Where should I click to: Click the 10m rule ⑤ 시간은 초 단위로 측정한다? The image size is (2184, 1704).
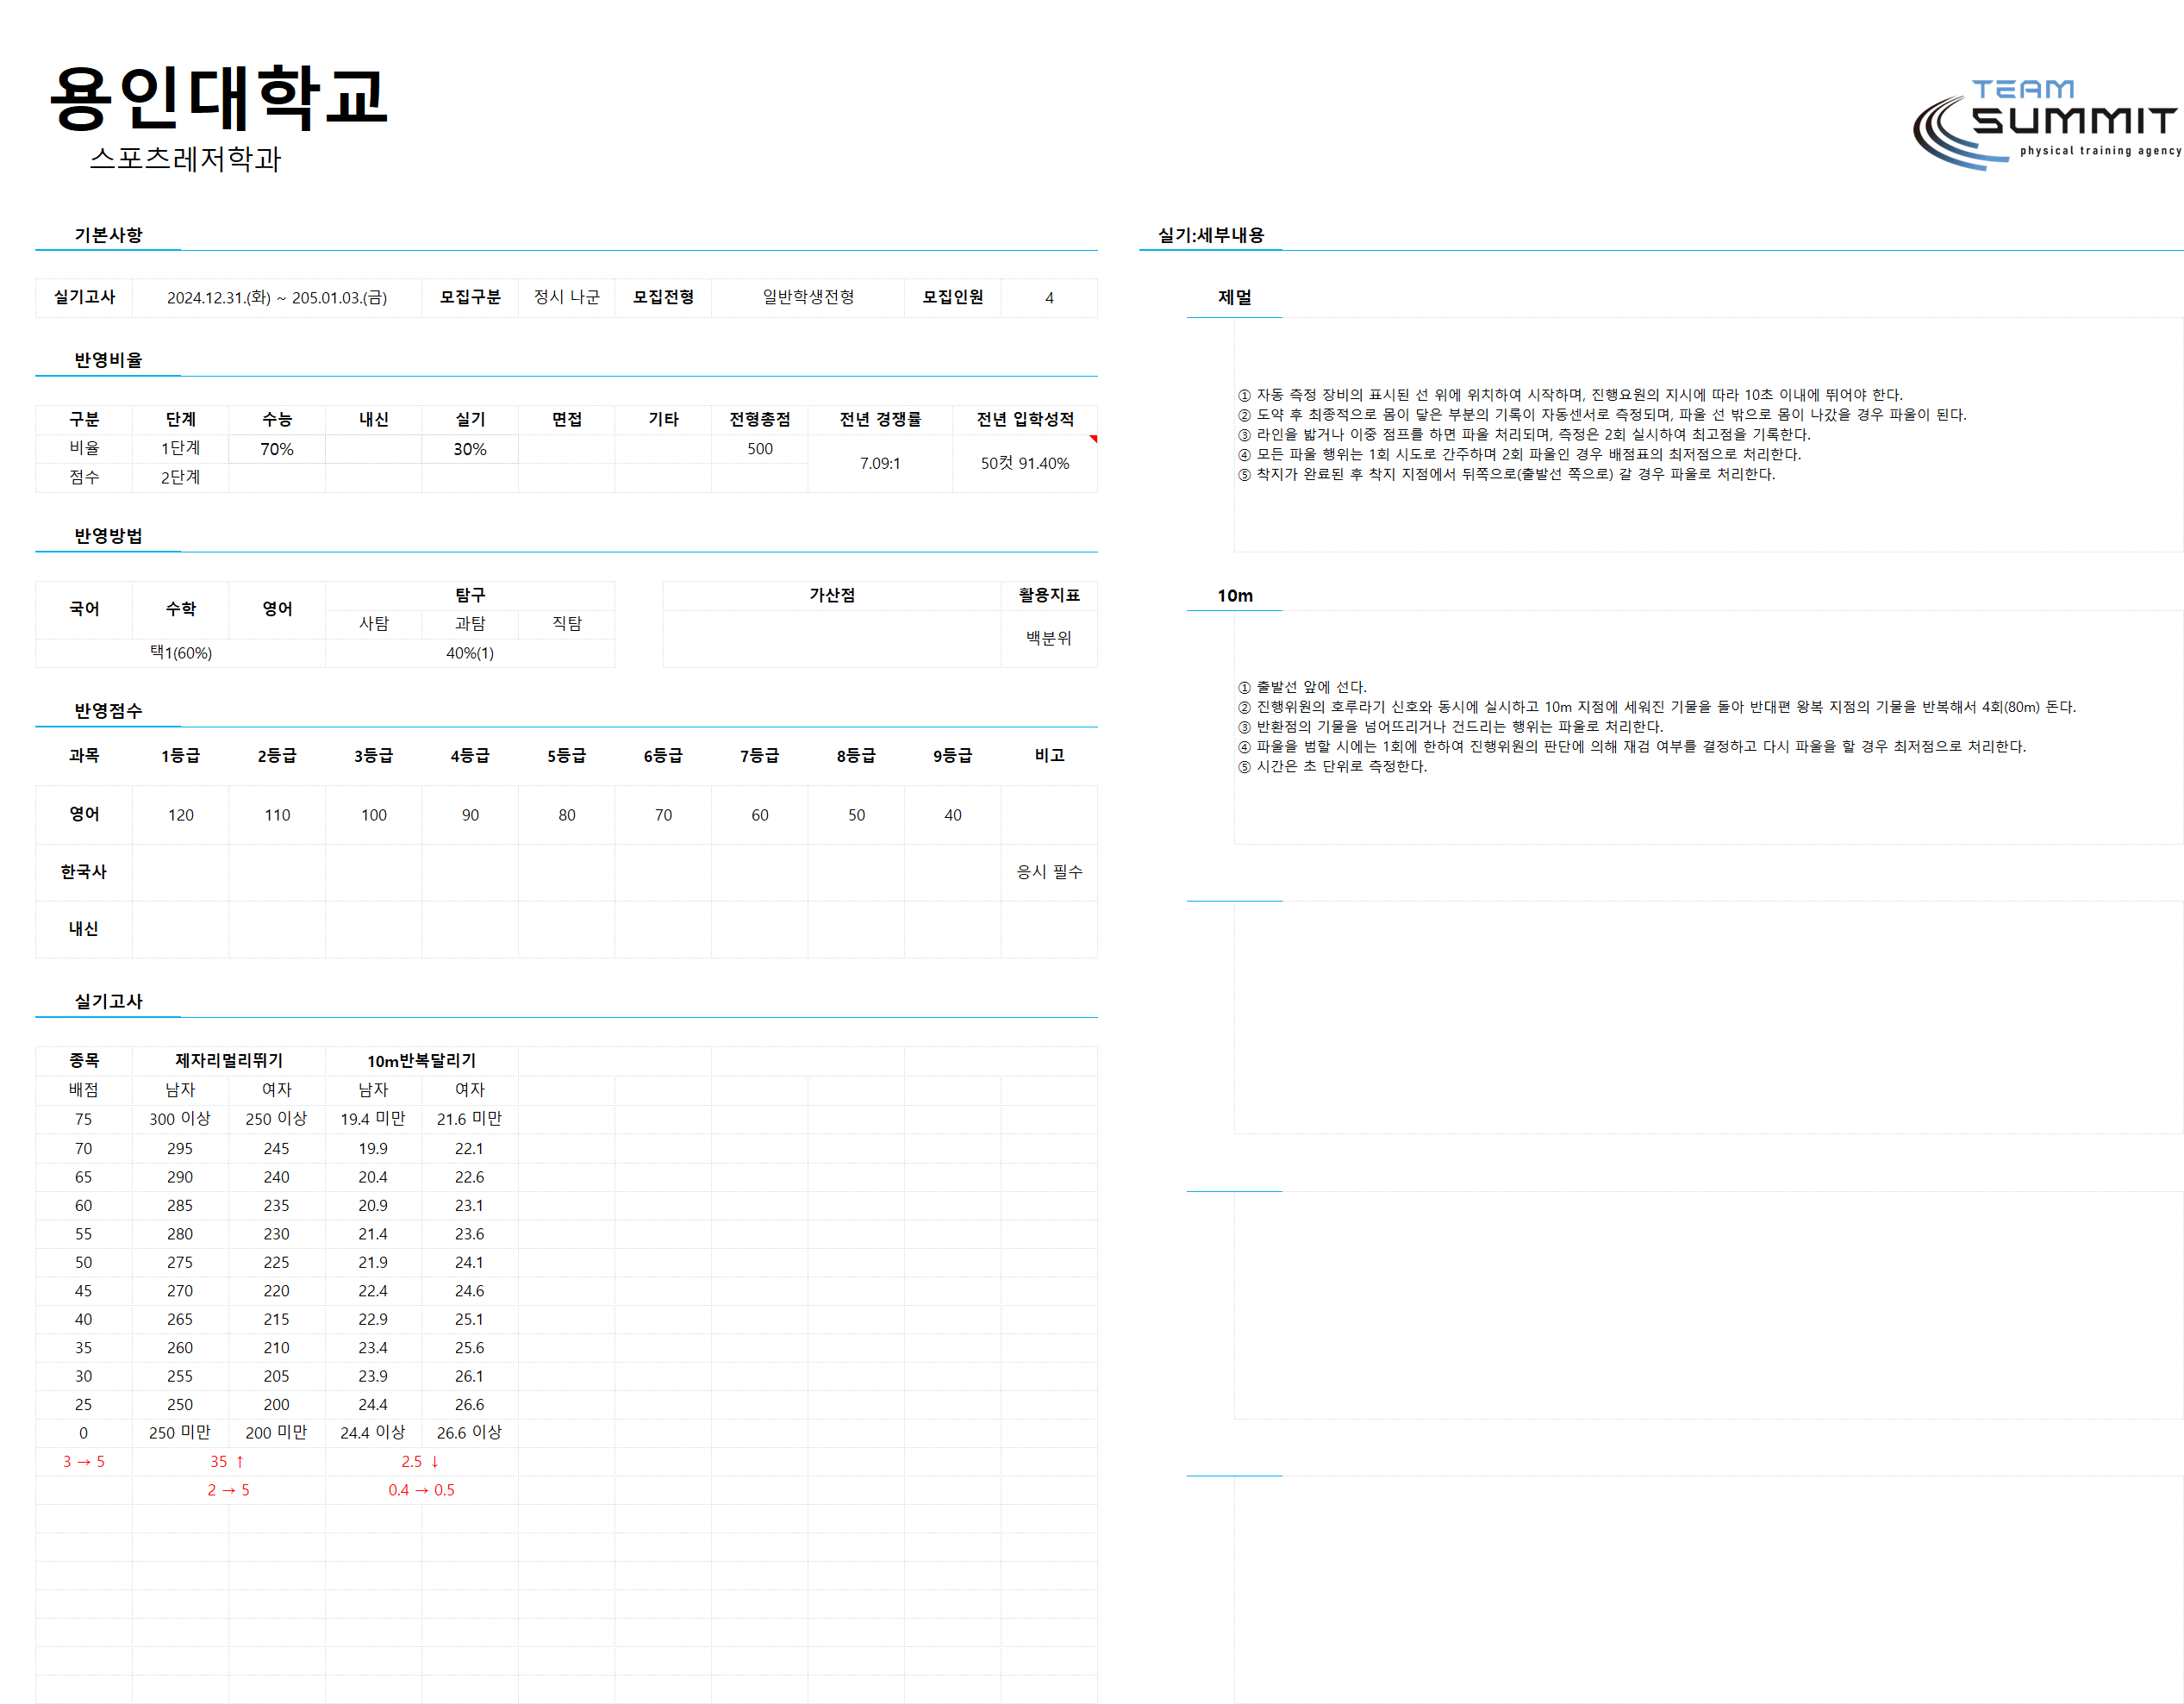pyautogui.click(x=1332, y=767)
